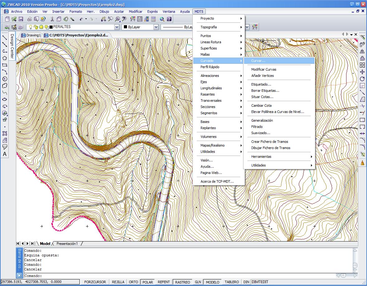Select the Rotate modify tool
The height and width of the screenshot is (286, 367).
[362, 79]
